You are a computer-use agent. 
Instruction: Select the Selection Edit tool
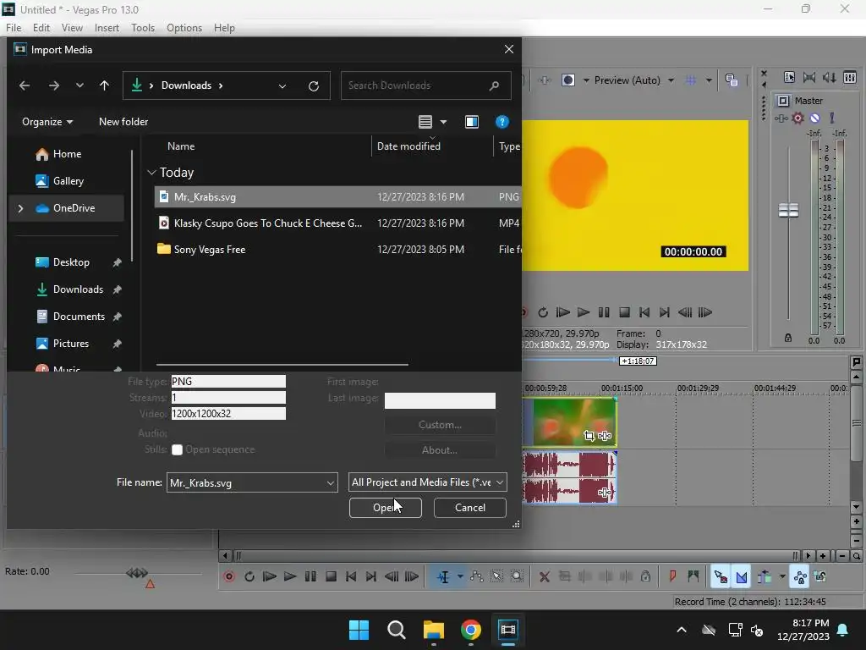(x=496, y=576)
